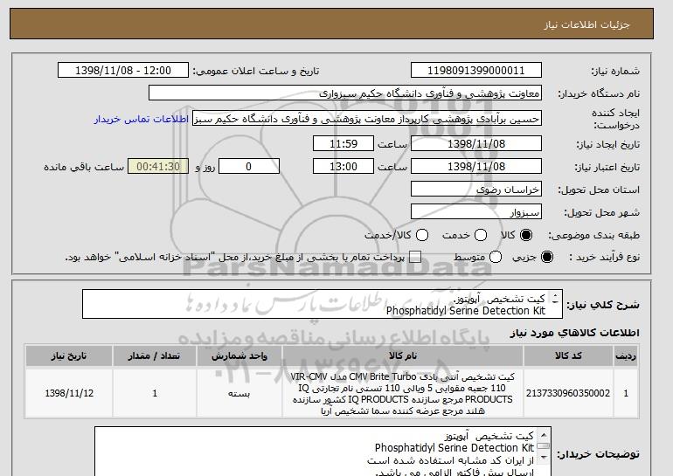
Task: Click the public announcement date-time field
Action: click(123, 71)
